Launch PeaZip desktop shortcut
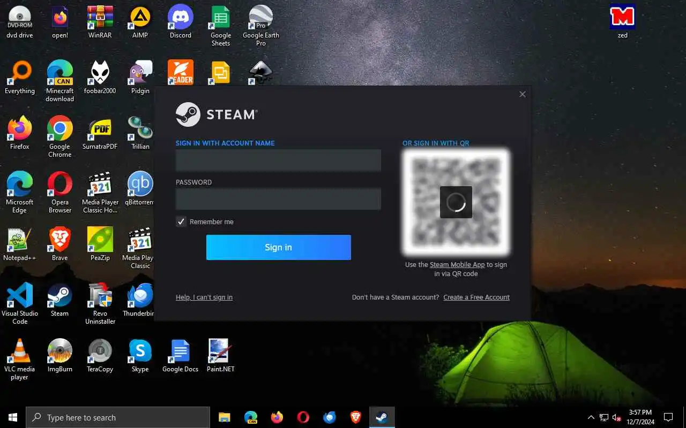The image size is (686, 428). (x=100, y=245)
